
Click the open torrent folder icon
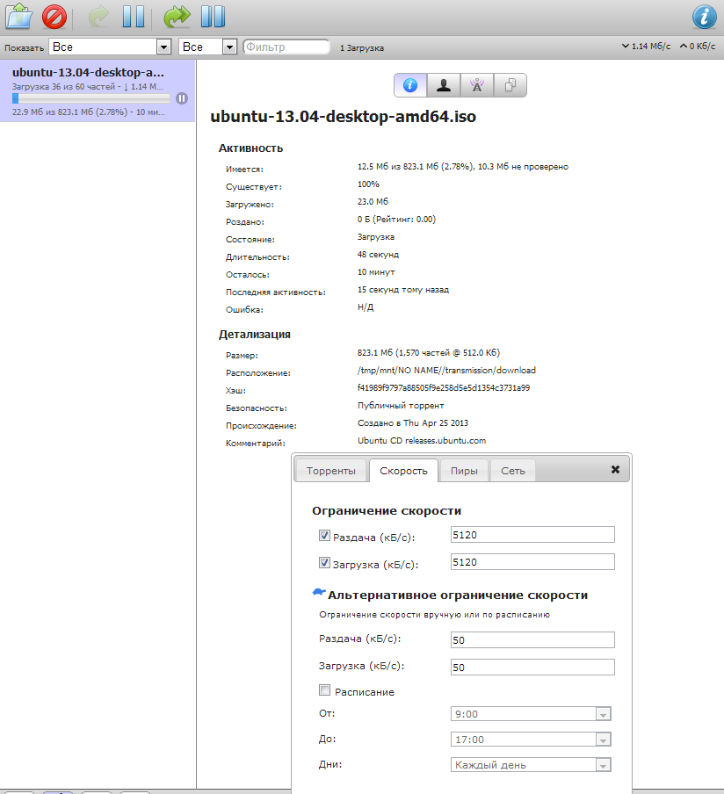18,16
